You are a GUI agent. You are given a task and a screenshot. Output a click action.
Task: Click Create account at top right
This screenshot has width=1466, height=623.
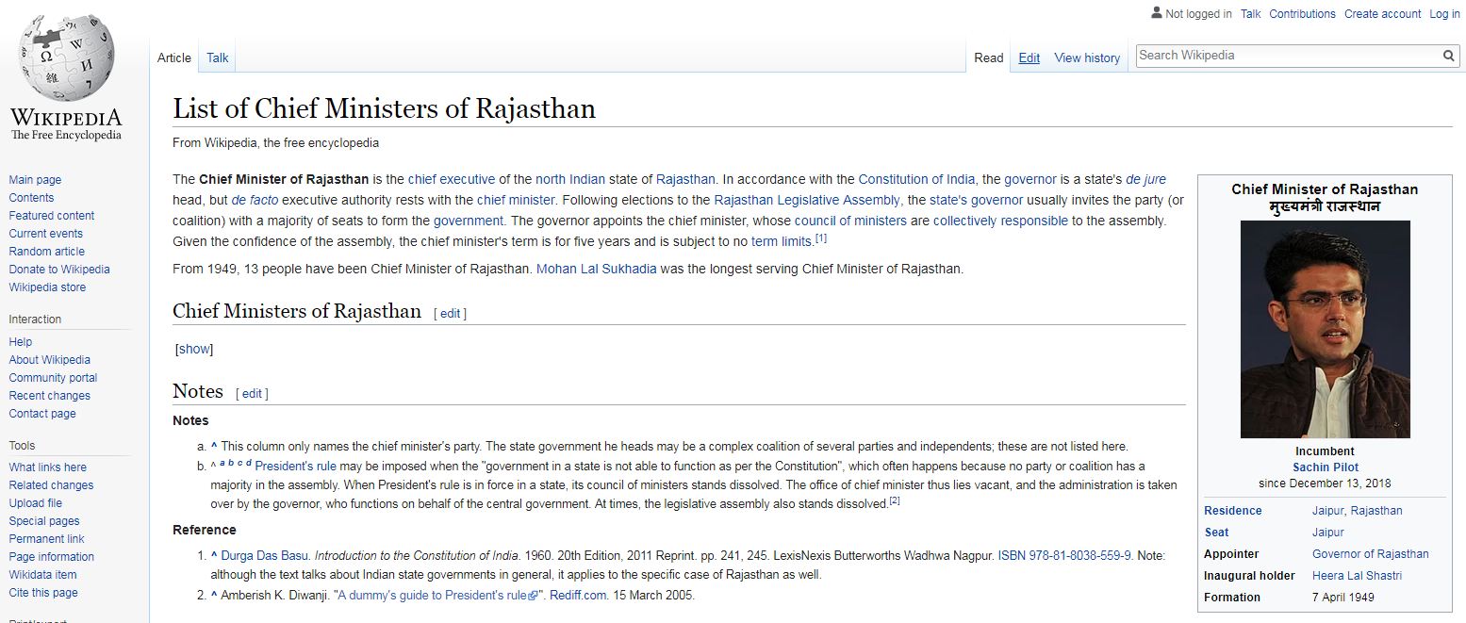pyautogui.click(x=1382, y=13)
